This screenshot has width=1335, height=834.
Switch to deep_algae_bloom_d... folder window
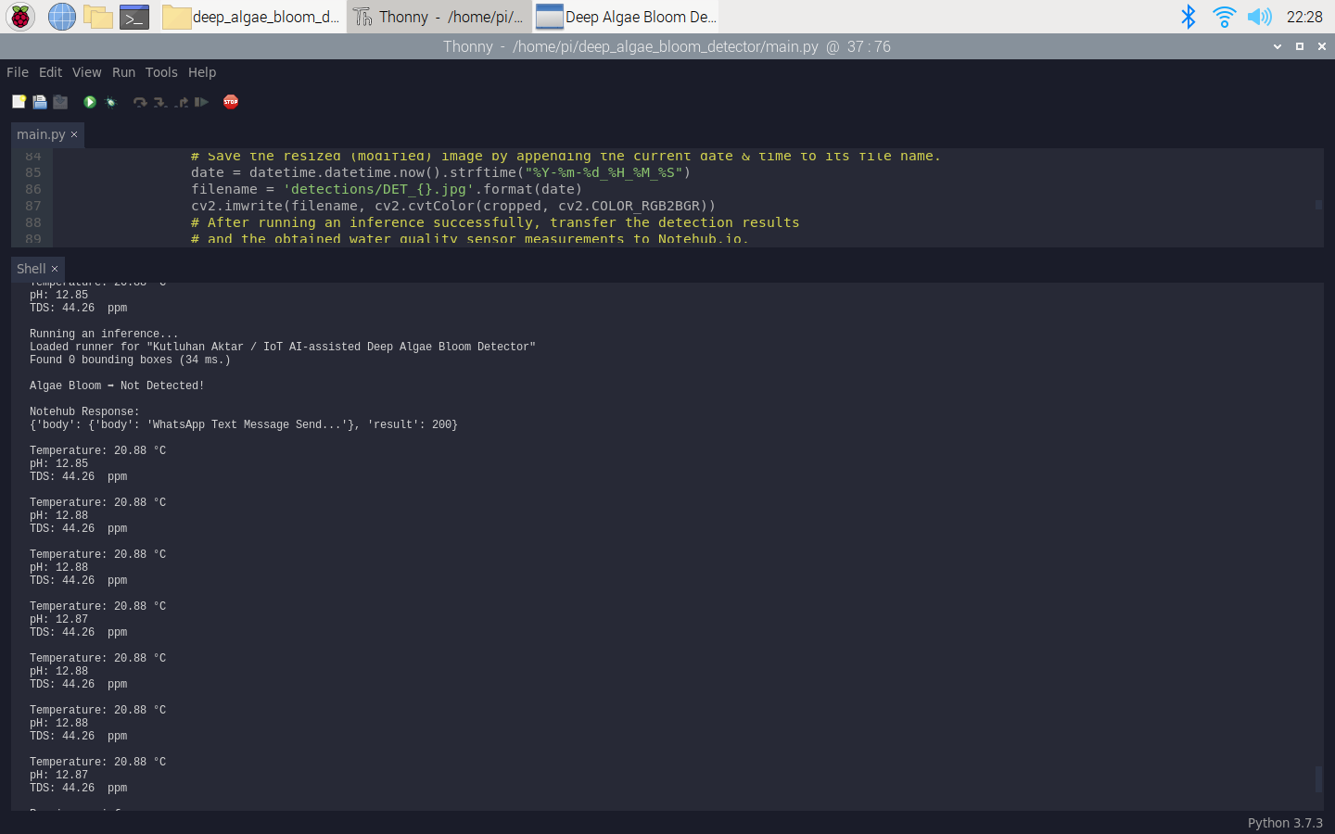(252, 17)
